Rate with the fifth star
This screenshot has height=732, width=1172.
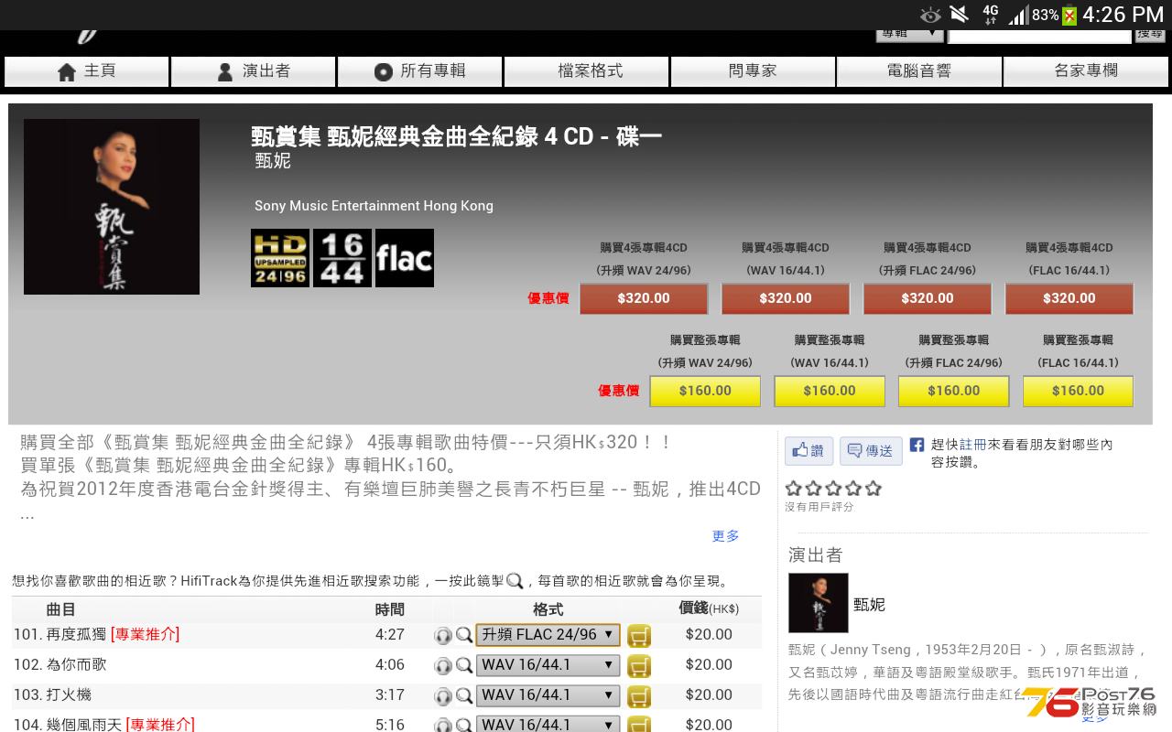[874, 489]
